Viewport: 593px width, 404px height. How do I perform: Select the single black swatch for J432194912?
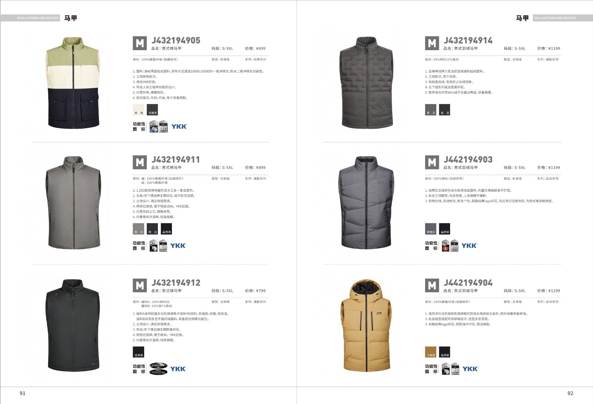click(x=139, y=352)
